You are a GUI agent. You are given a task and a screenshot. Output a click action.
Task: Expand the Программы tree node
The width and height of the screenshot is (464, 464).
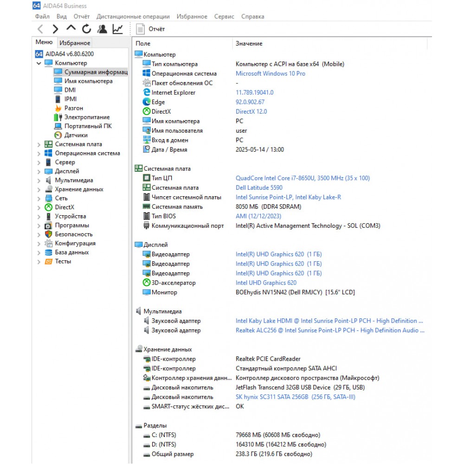click(x=39, y=226)
